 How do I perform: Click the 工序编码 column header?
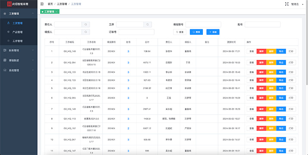coord(70,42)
